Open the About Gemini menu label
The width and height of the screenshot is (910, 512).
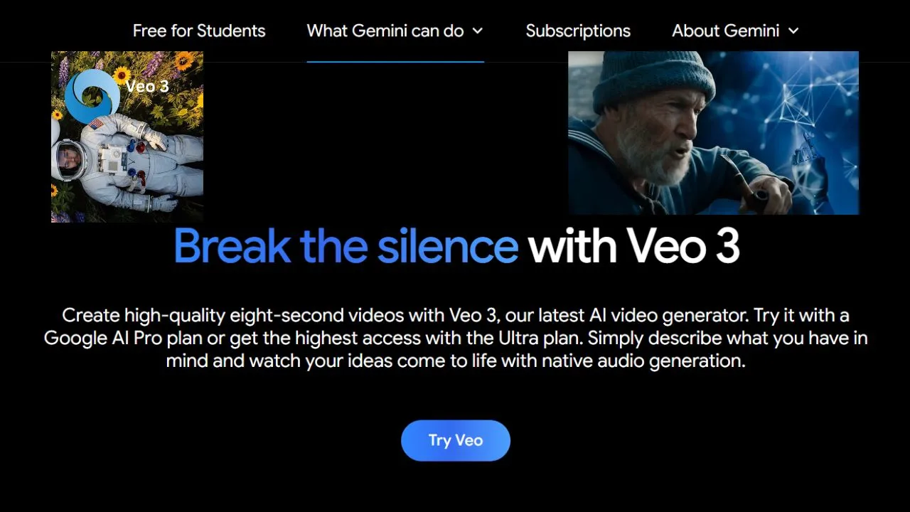[726, 31]
